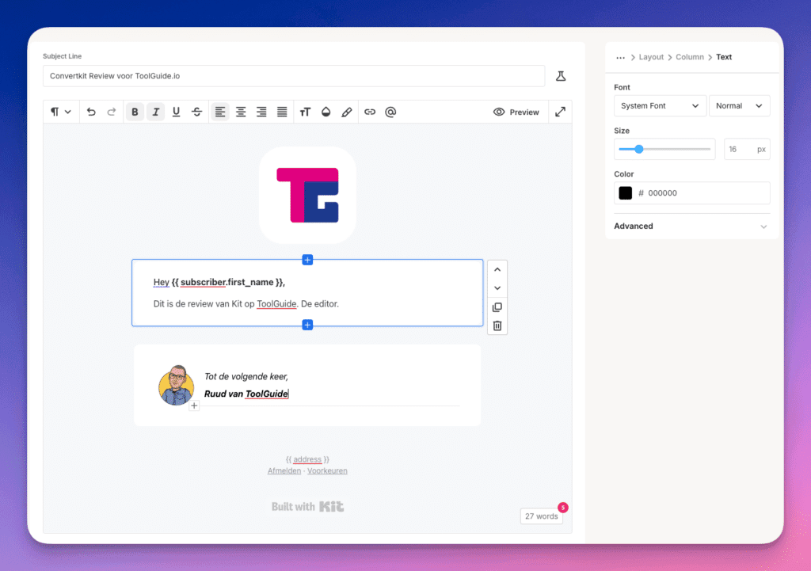Click the 'Ruud van ToolGuide' signature text
The width and height of the screenshot is (811, 571).
246,394
